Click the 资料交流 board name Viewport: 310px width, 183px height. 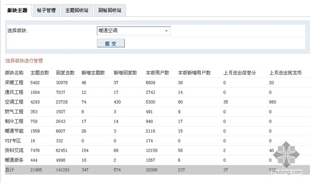[14, 150]
